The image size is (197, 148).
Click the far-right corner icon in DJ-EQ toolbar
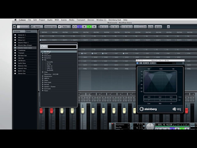[183, 63]
